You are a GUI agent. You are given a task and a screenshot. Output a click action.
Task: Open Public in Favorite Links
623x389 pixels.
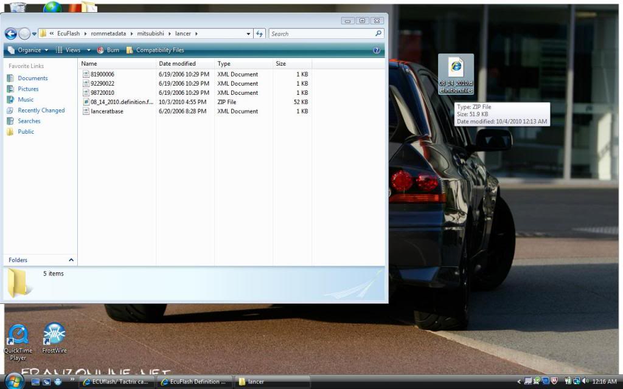[20, 132]
